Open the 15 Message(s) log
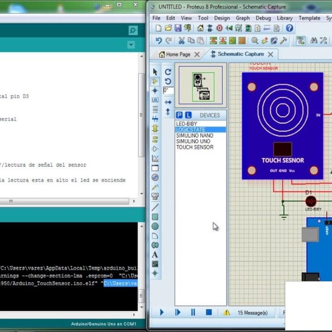 [252, 313]
